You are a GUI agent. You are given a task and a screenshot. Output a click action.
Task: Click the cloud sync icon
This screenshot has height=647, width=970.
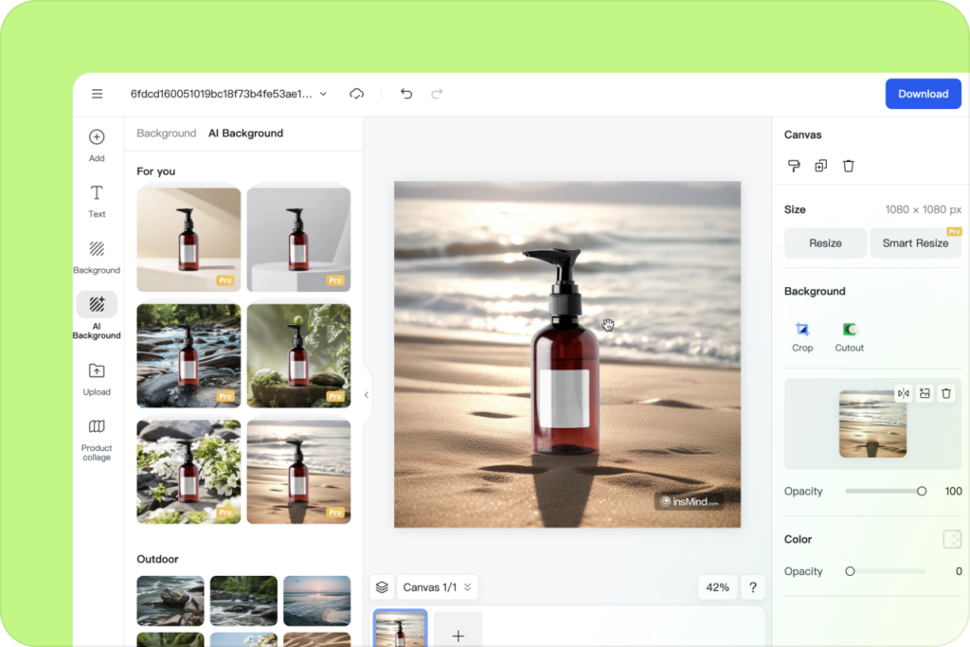[x=356, y=94]
